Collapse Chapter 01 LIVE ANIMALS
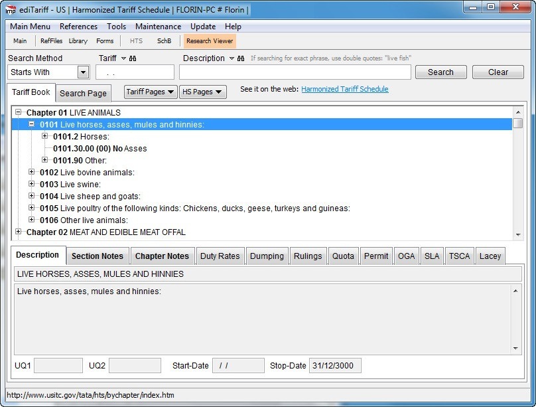This screenshot has width=536, height=407. click(x=18, y=112)
